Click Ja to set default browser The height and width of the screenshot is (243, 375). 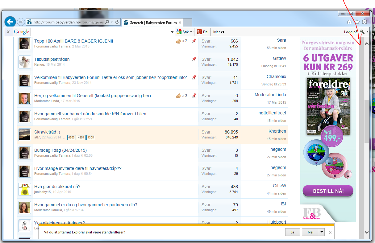292,232
